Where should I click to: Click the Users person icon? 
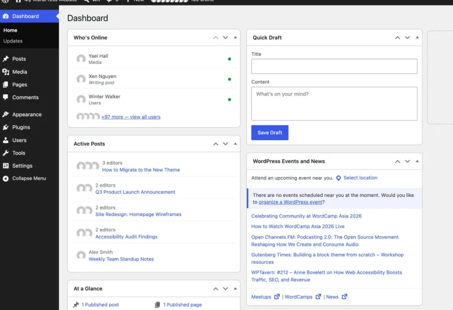click(5, 140)
